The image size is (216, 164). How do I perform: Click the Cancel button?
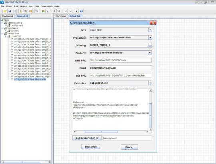pyautogui.click(x=129, y=147)
